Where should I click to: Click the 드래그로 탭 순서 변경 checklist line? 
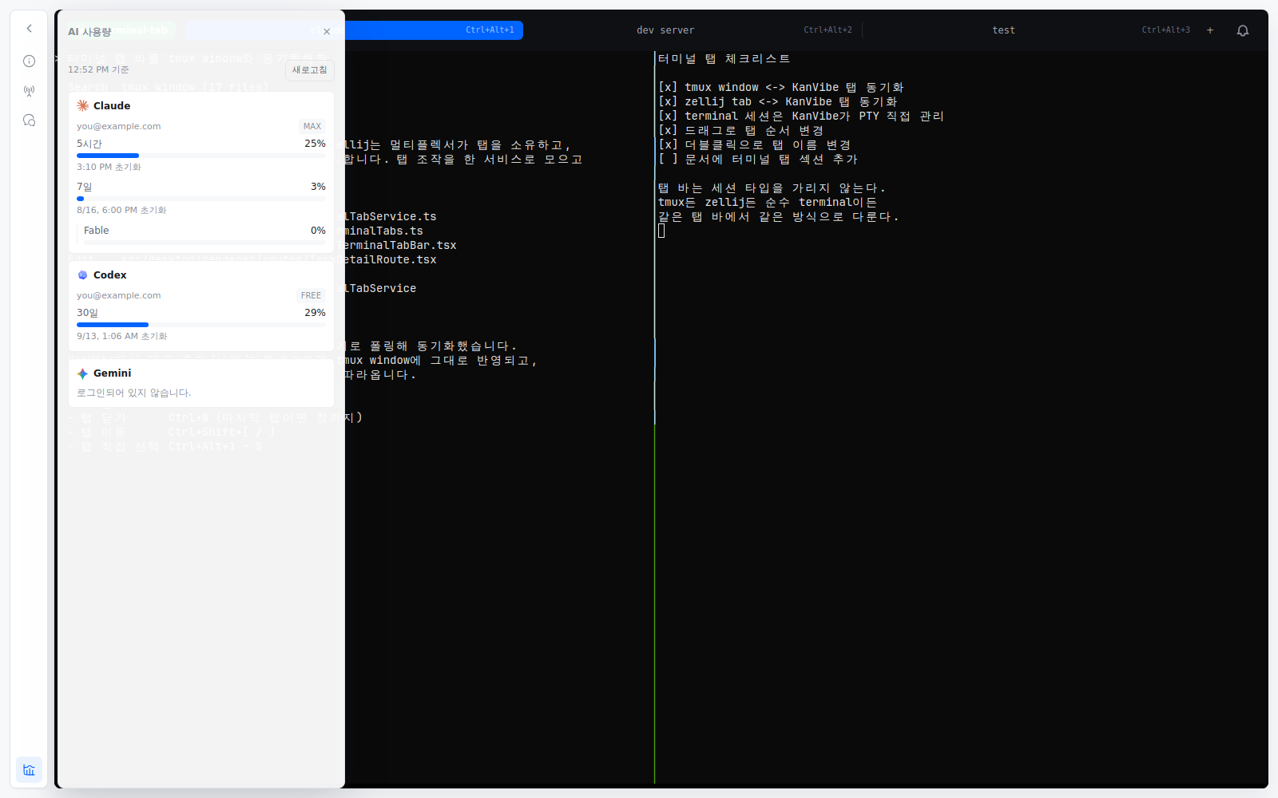(x=740, y=131)
